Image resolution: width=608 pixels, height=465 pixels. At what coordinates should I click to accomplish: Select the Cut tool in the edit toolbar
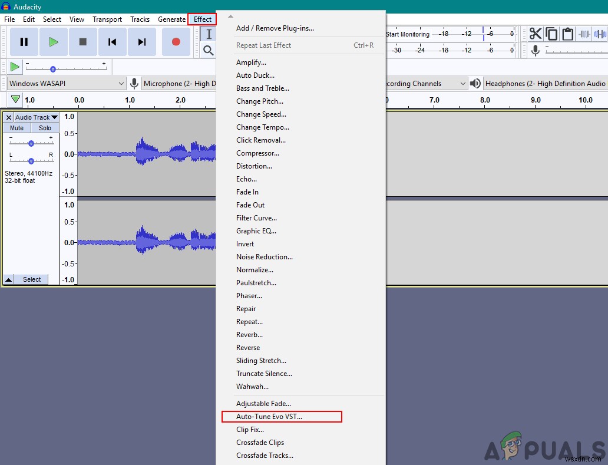click(536, 34)
